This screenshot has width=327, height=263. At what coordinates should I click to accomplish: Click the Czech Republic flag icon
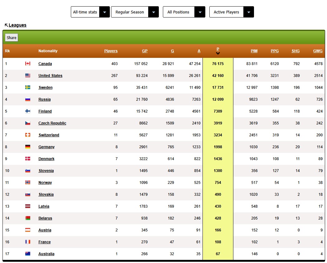[x=28, y=123]
